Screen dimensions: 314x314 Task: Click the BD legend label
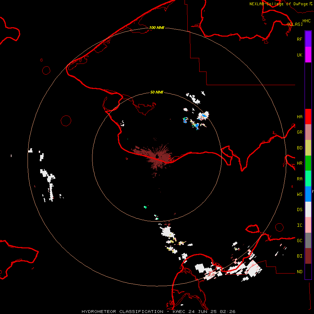click(299, 148)
